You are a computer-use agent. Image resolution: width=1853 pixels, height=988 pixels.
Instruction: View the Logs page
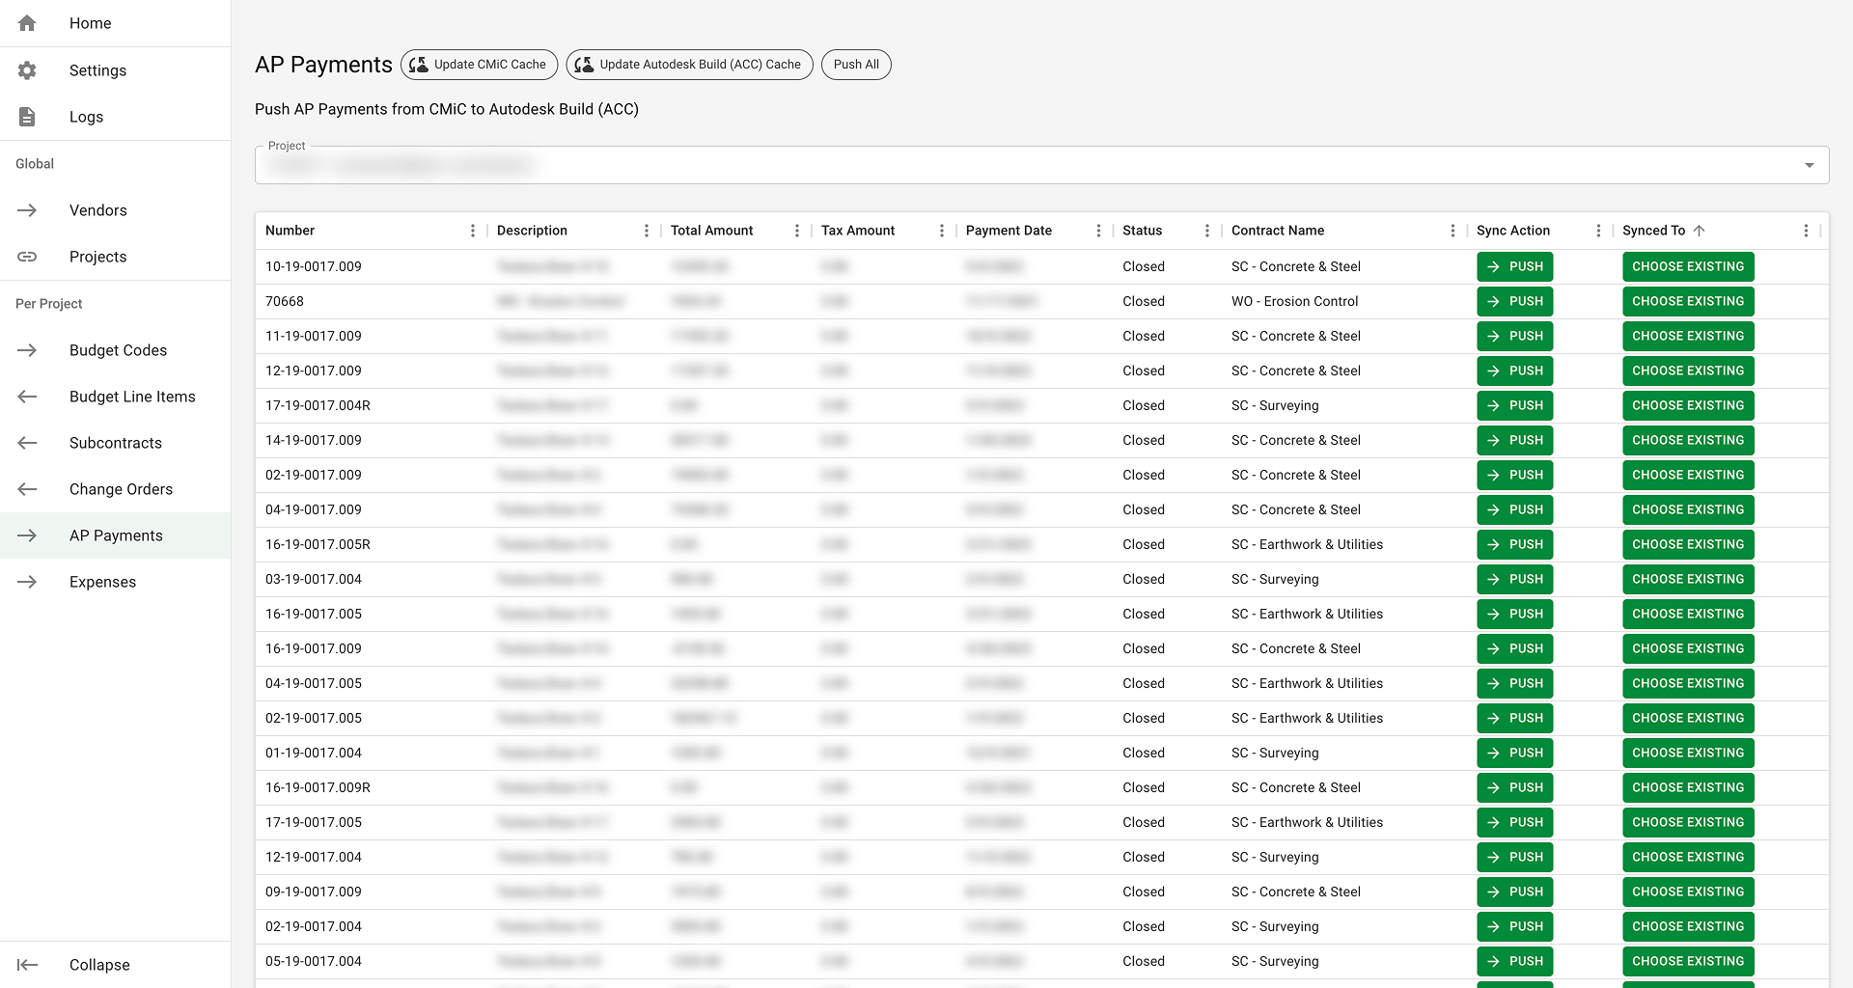tap(86, 116)
